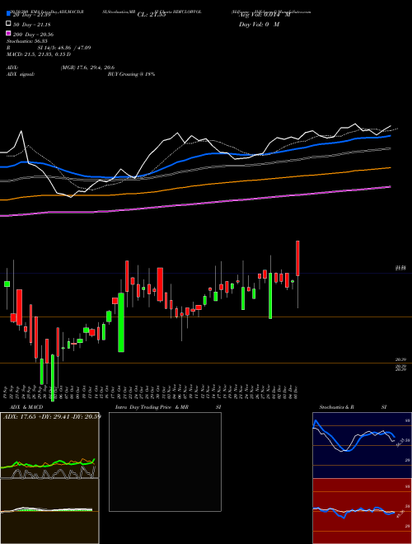Click the red RSI chart panel
This screenshot has height=544, width=412.
[x=362, y=511]
